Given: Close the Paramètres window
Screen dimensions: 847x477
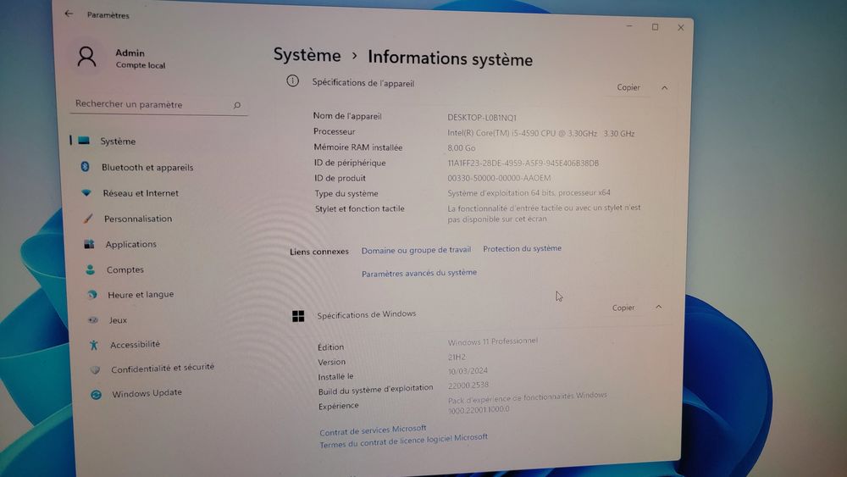Looking at the screenshot, I should [x=681, y=28].
